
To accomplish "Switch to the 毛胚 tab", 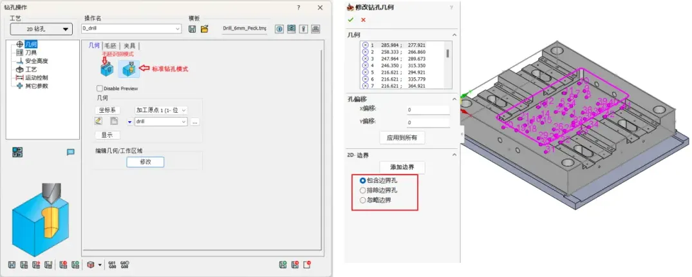I will pos(111,45).
